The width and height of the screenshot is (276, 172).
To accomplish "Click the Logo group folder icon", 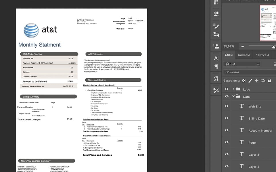I will tap(238, 89).
